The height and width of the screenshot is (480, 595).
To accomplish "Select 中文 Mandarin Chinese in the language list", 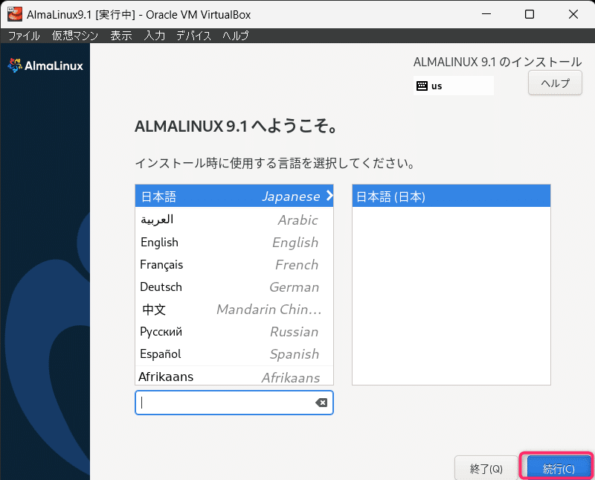I will click(234, 309).
